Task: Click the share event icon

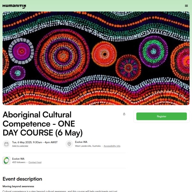Action: tap(124, 114)
